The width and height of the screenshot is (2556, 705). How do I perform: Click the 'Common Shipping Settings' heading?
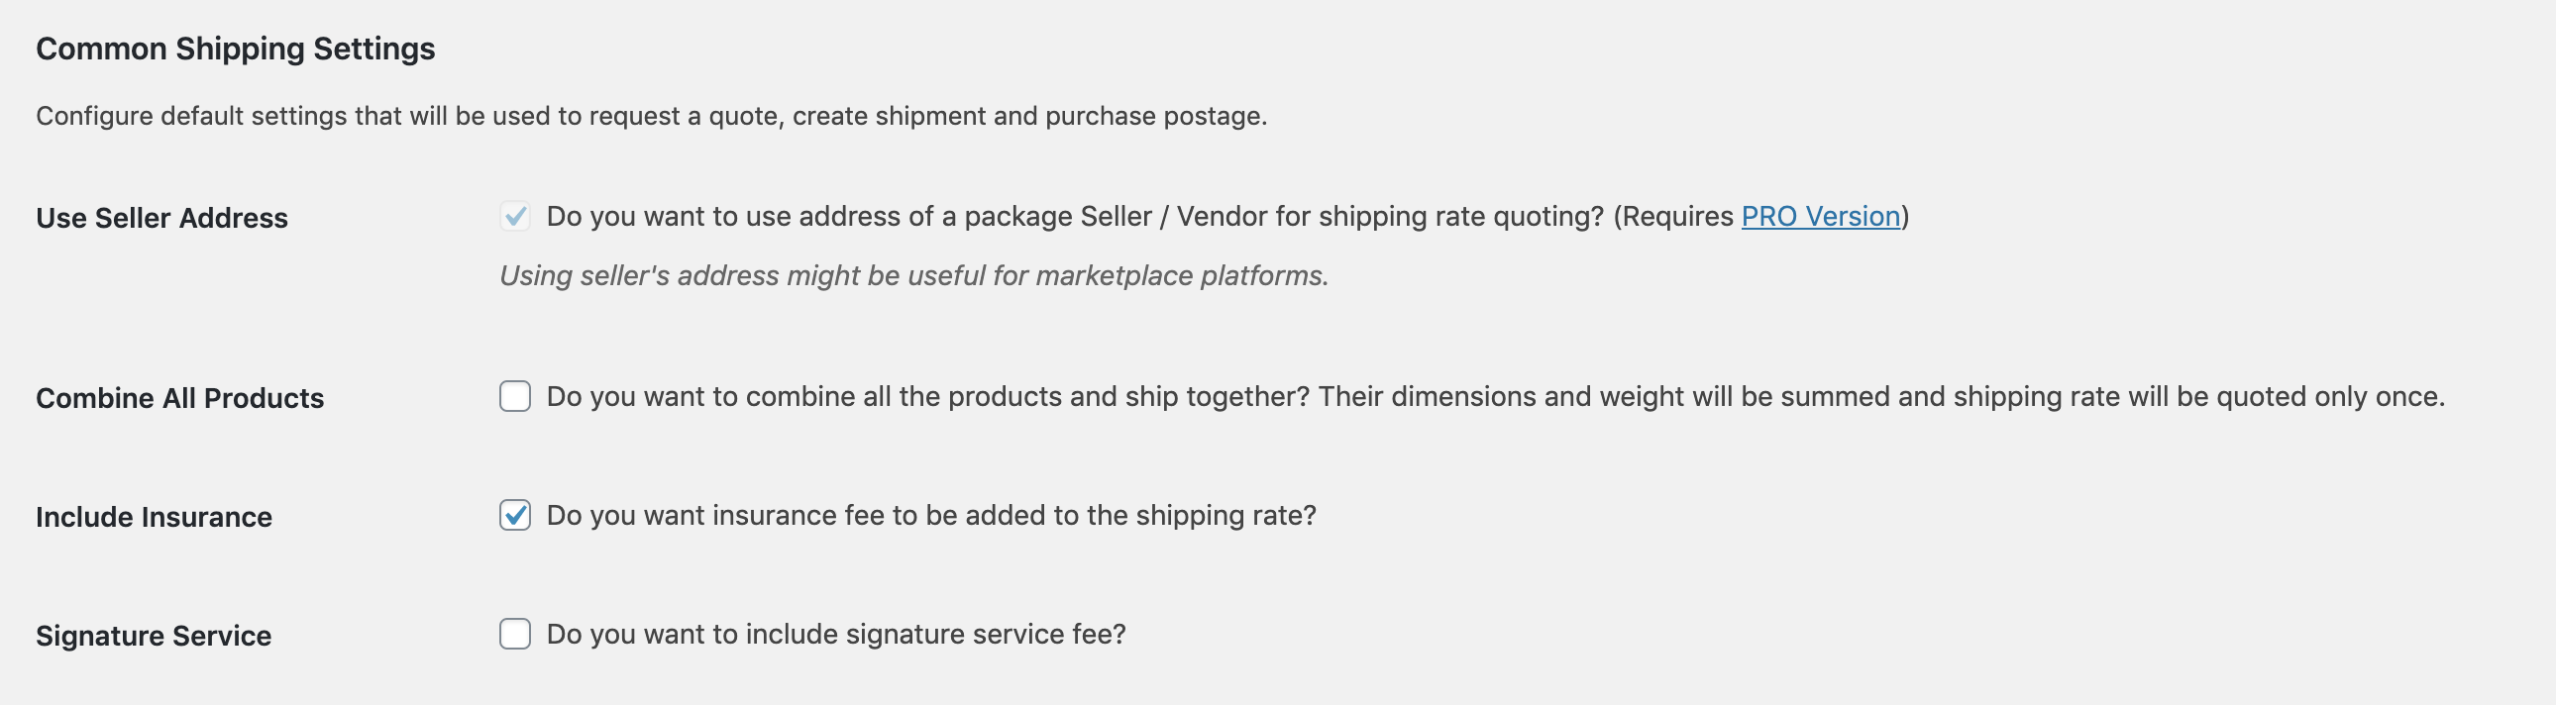(235, 49)
